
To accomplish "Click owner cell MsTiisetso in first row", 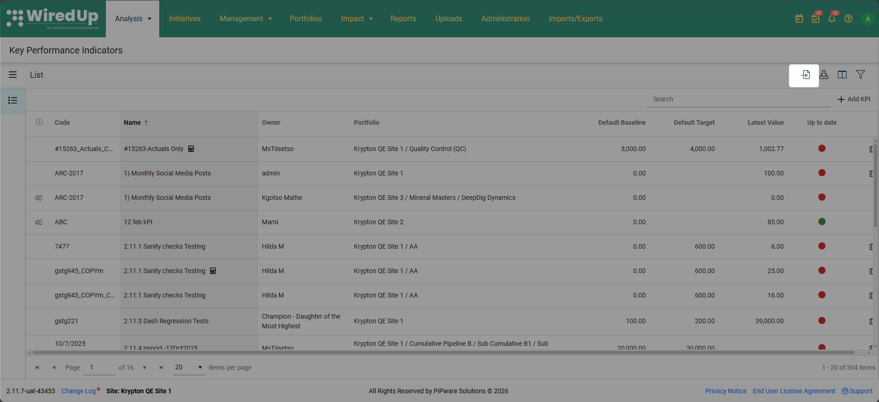I will coord(278,149).
